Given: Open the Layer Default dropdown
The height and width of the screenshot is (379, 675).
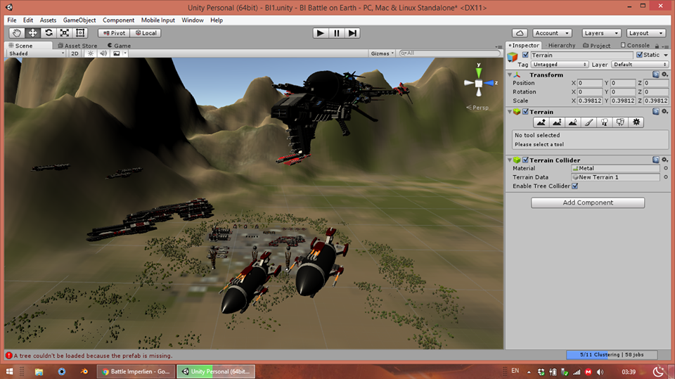Looking at the screenshot, I should (x=640, y=64).
